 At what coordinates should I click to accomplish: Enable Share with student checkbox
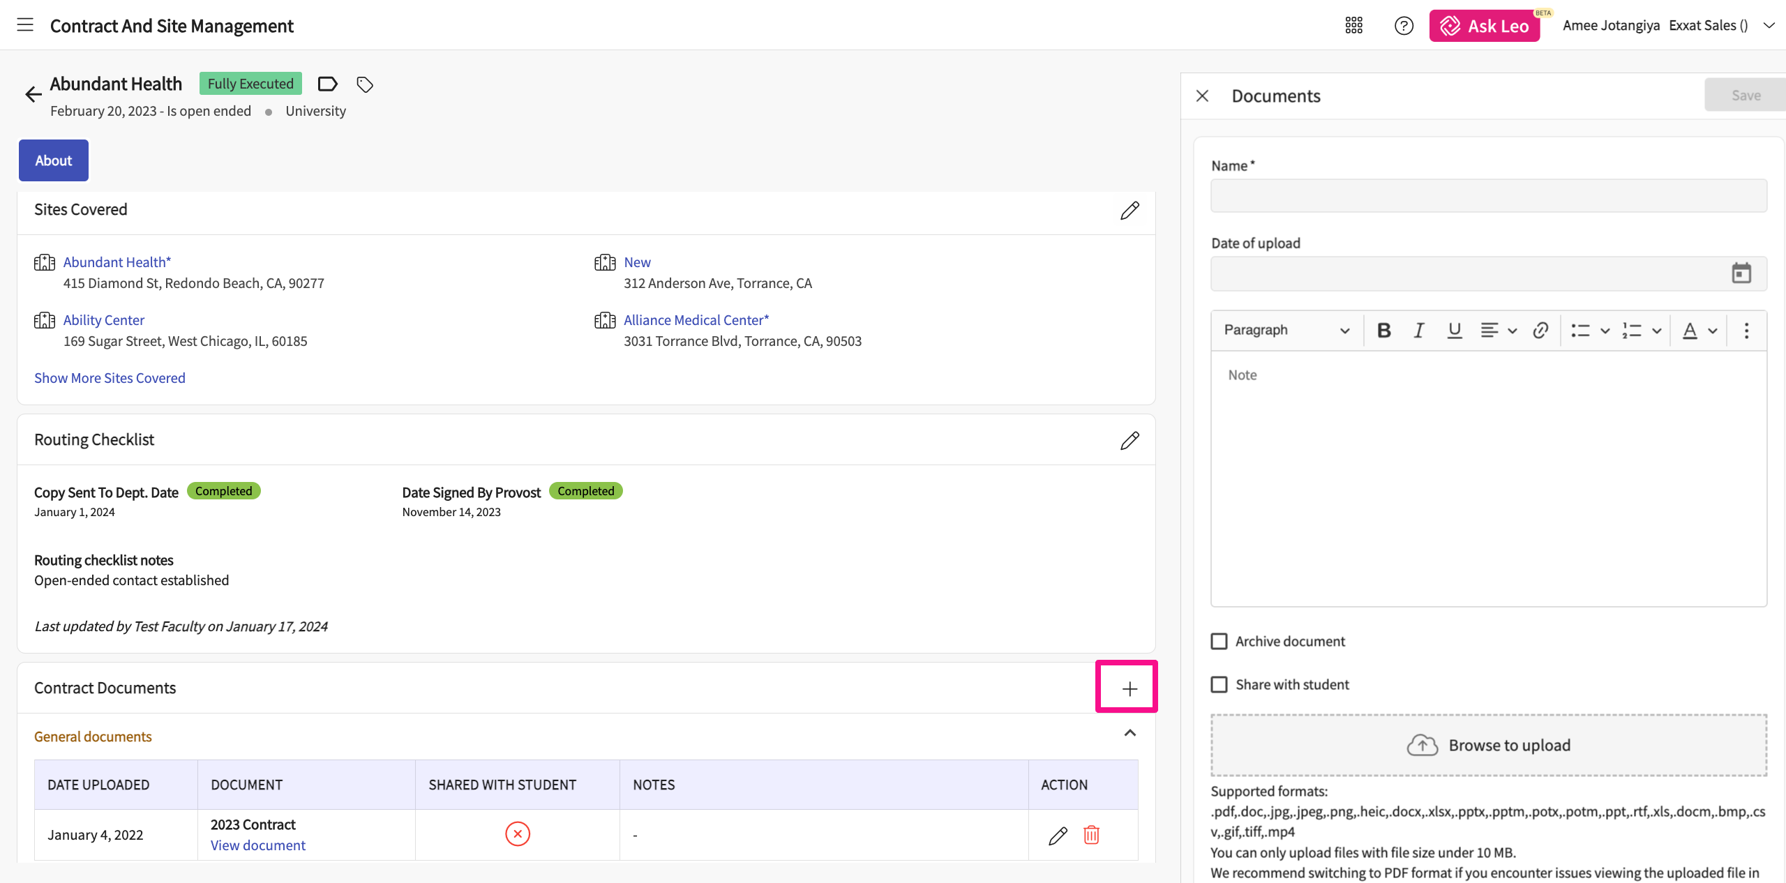click(x=1219, y=685)
